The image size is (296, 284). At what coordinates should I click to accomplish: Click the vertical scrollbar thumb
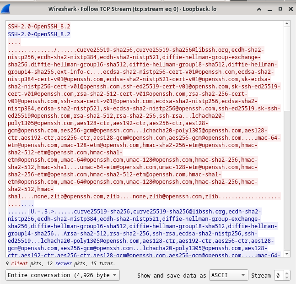click(287, 69)
